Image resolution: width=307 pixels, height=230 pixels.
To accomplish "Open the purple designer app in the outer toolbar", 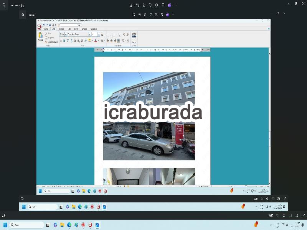I will point(169,5).
